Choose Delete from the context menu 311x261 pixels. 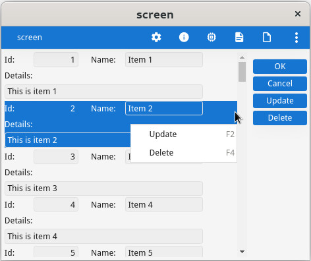tap(184, 153)
